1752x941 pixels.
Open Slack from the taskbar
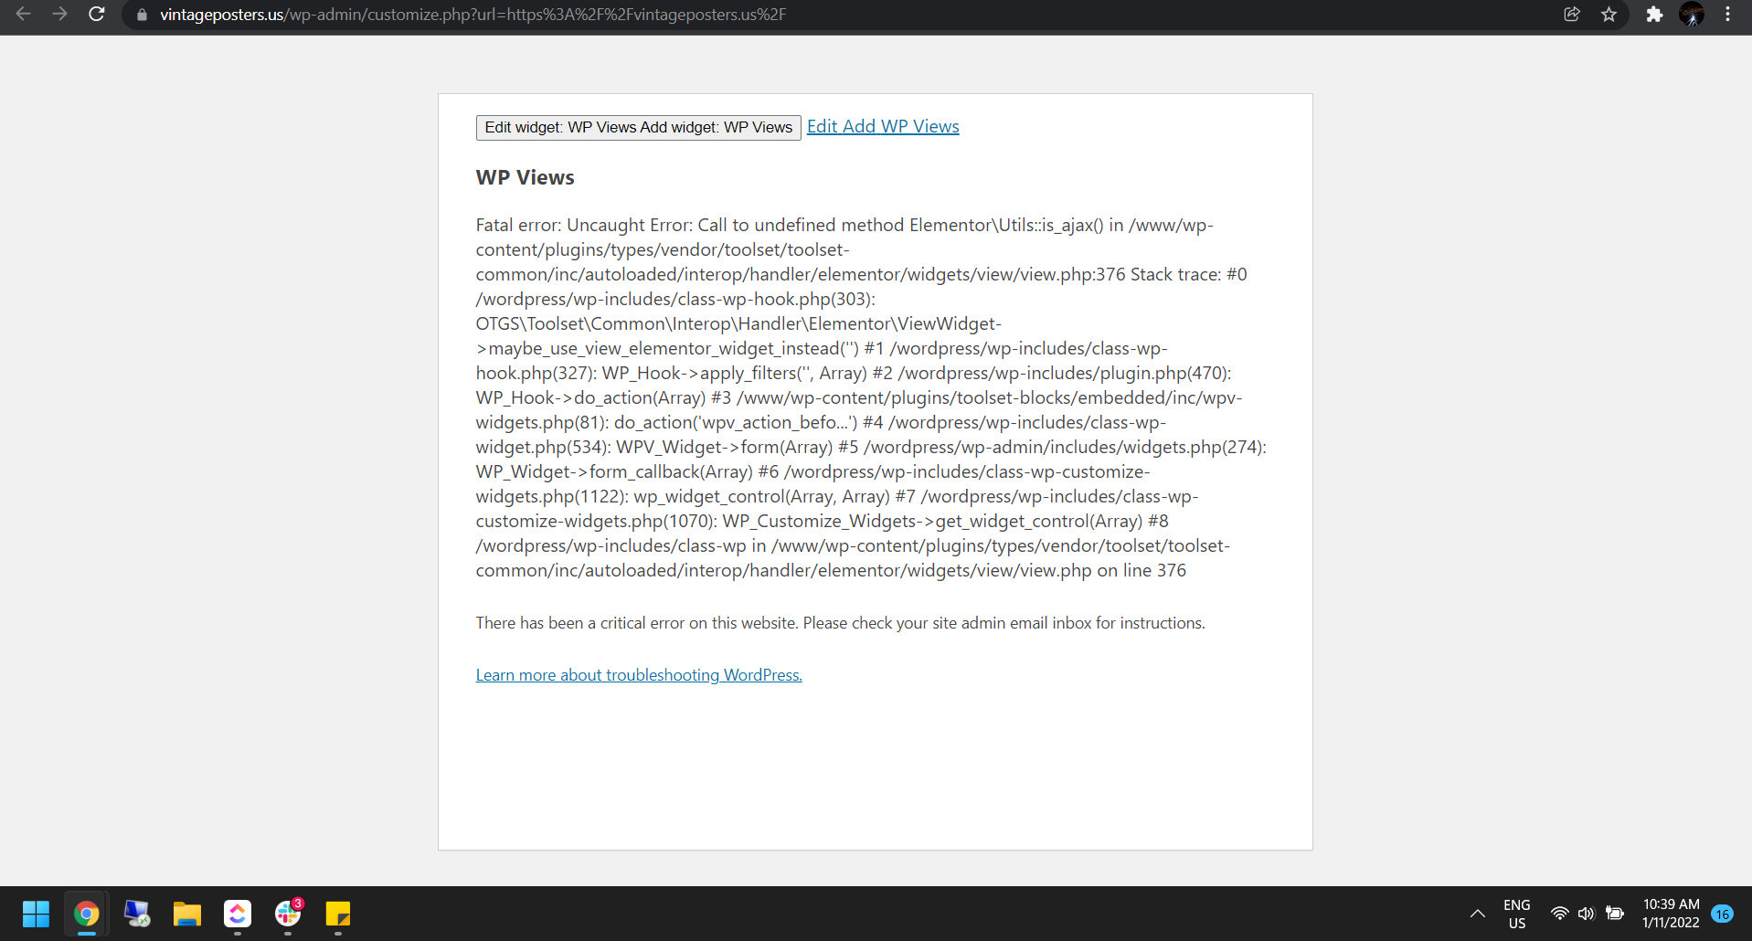click(x=288, y=914)
